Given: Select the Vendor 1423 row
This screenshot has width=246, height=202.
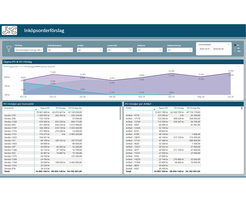Looking at the screenshot, I should pyautogui.click(x=43, y=143).
